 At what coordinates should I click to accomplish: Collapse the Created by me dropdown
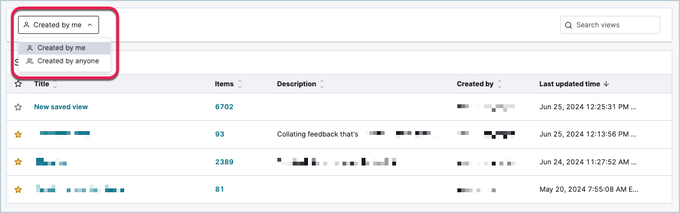[x=59, y=25]
